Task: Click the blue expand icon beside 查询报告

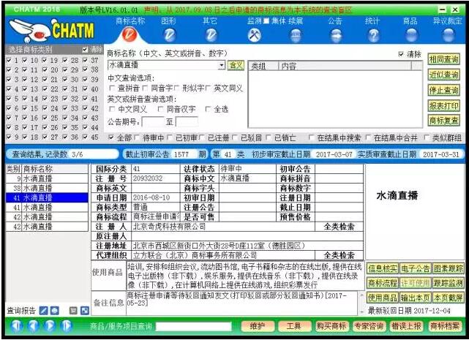Action: pos(85,311)
